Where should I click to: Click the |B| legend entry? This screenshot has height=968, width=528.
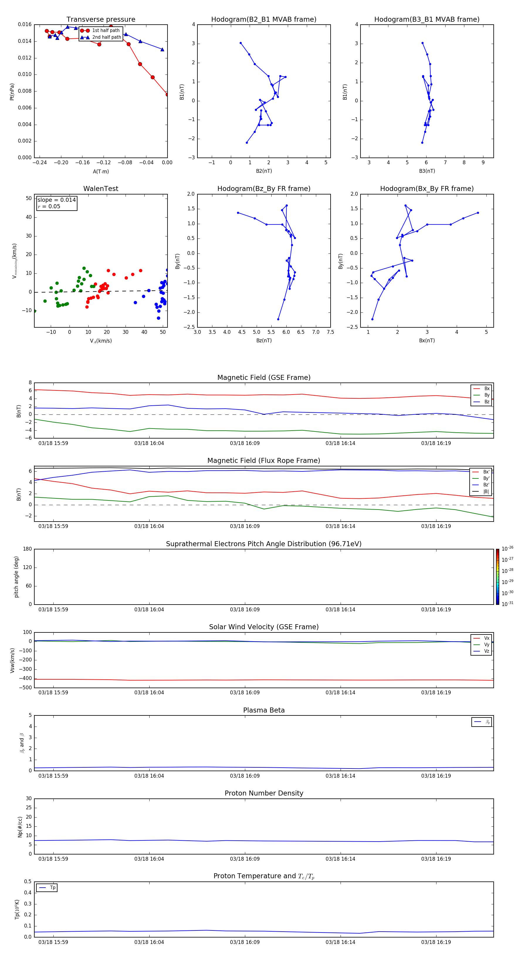pos(481,492)
